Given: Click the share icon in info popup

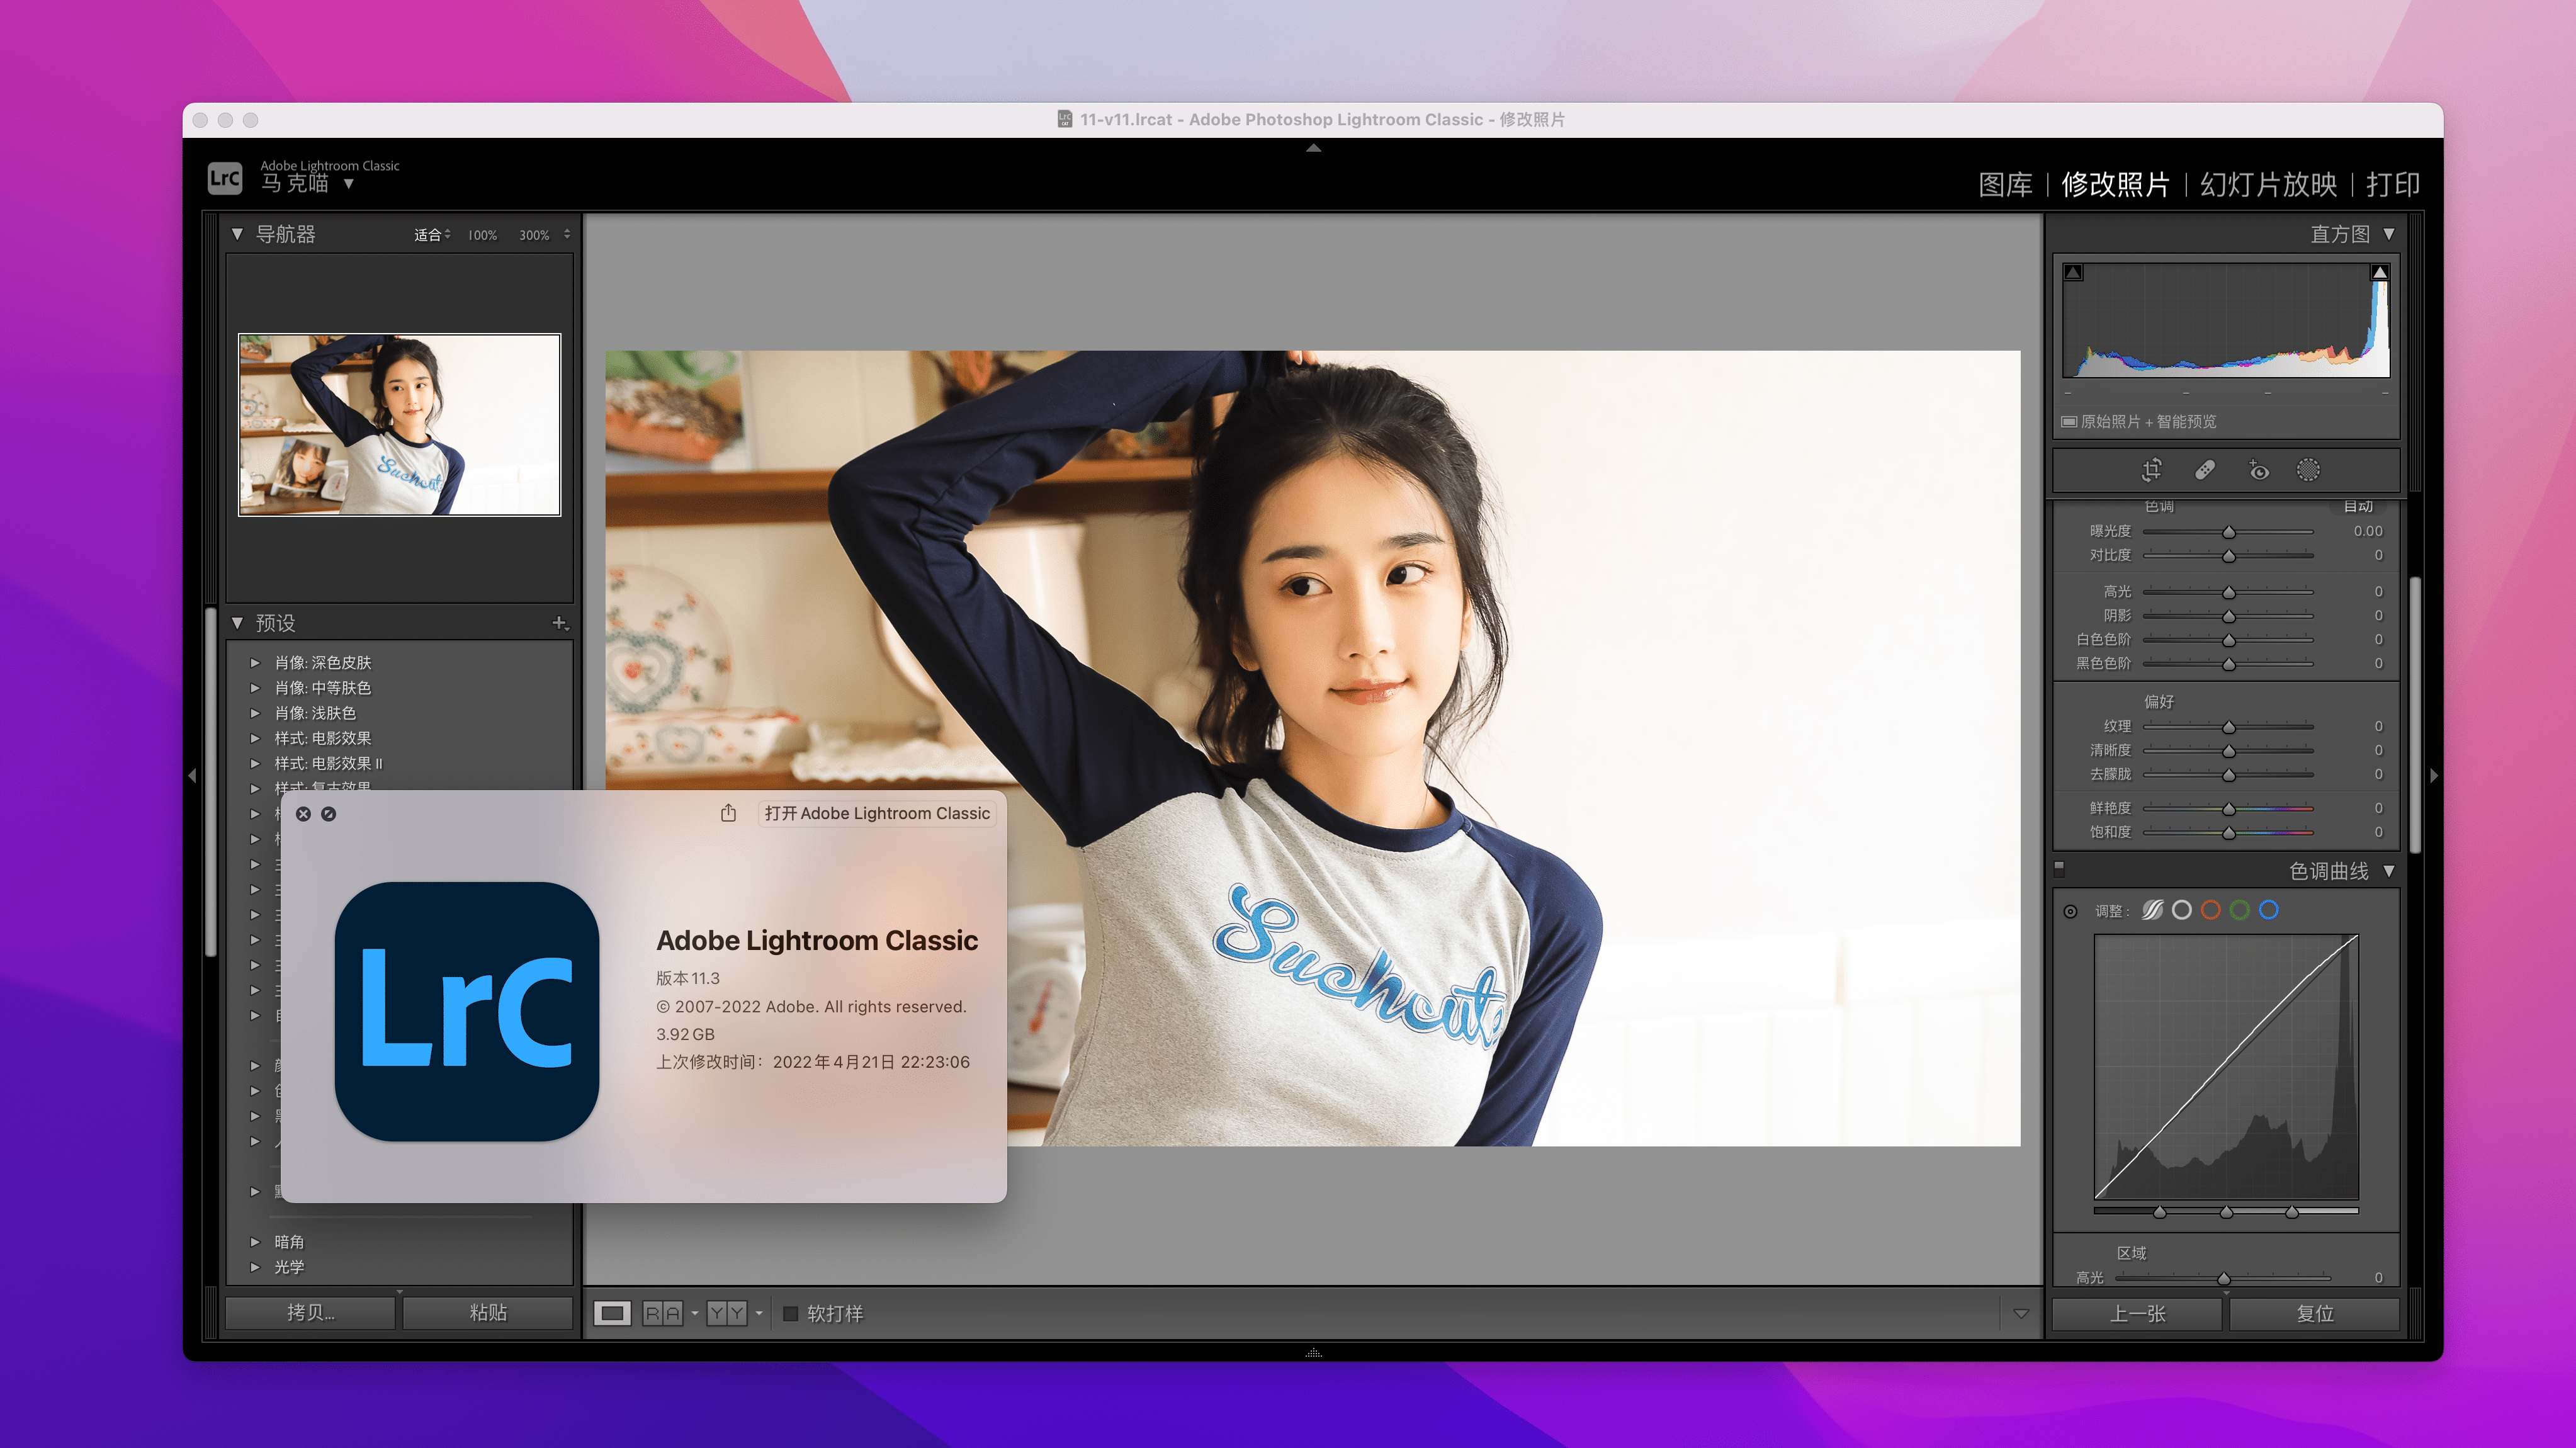Looking at the screenshot, I should tap(728, 813).
